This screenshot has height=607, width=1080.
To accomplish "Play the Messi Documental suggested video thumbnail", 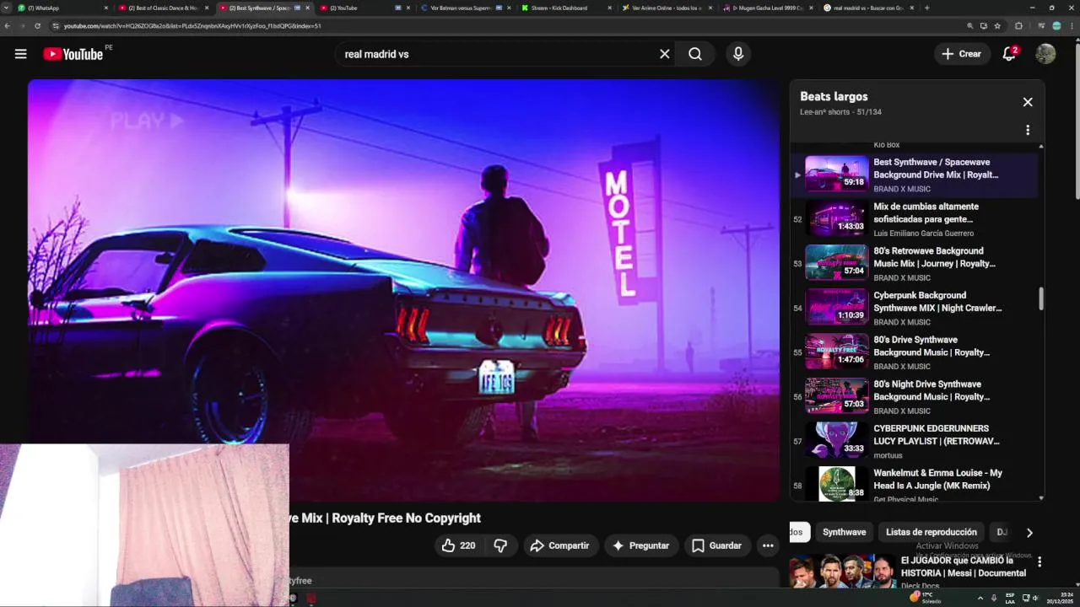I will (x=842, y=571).
